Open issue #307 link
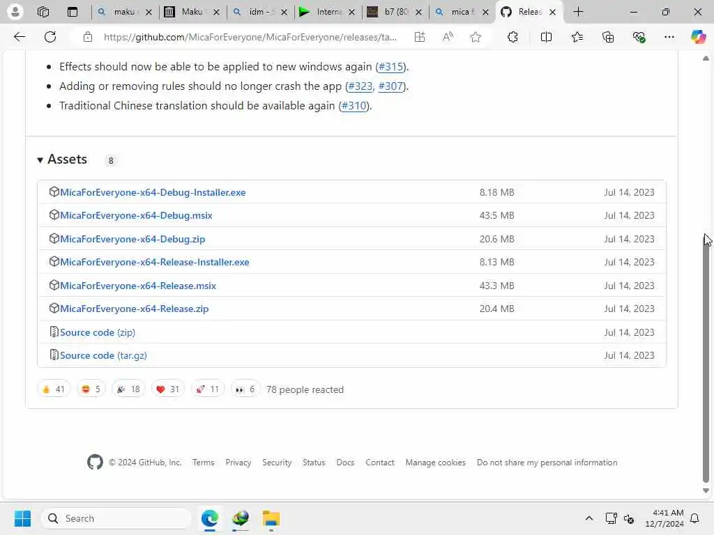The image size is (714, 535). click(390, 86)
